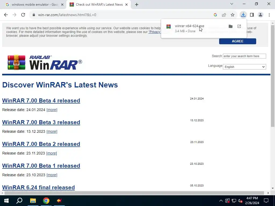
Task: View site information lock icon
Action: click(34, 15)
